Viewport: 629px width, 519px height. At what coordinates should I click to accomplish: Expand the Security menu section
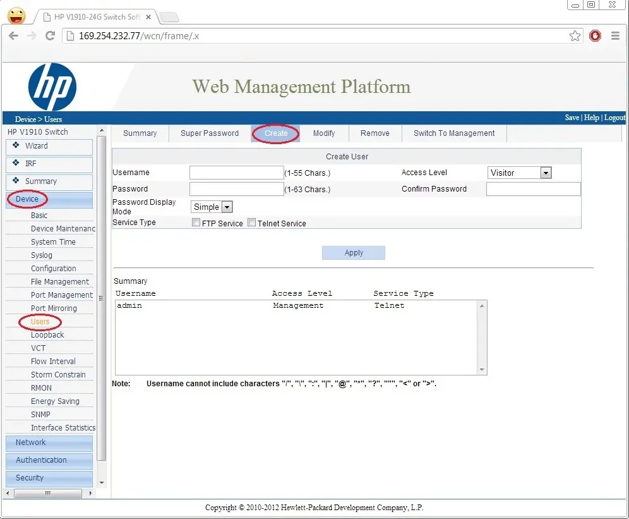tap(49, 478)
